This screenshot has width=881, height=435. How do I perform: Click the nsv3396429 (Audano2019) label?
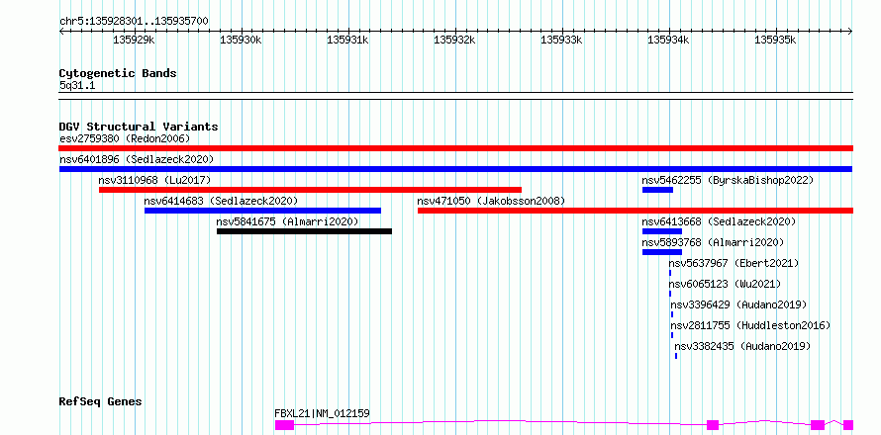click(738, 304)
